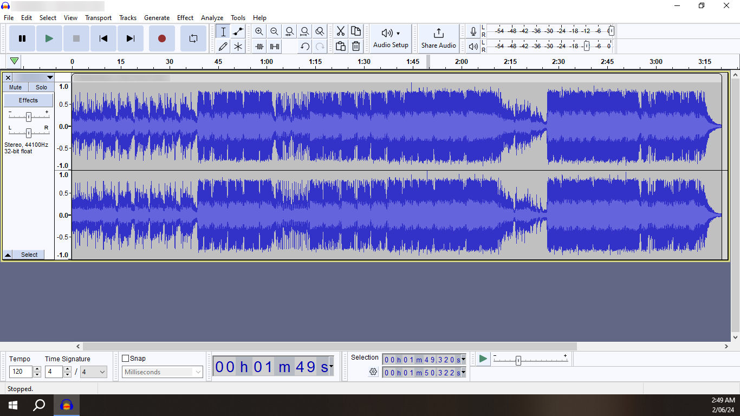Click the Undo arrow icon
The height and width of the screenshot is (416, 740).
pos(305,47)
